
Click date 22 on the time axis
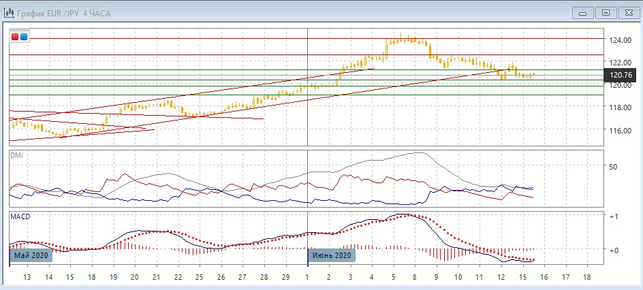[x=178, y=278]
